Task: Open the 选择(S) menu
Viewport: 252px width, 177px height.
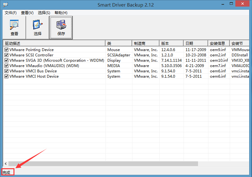Action: coord(44,13)
